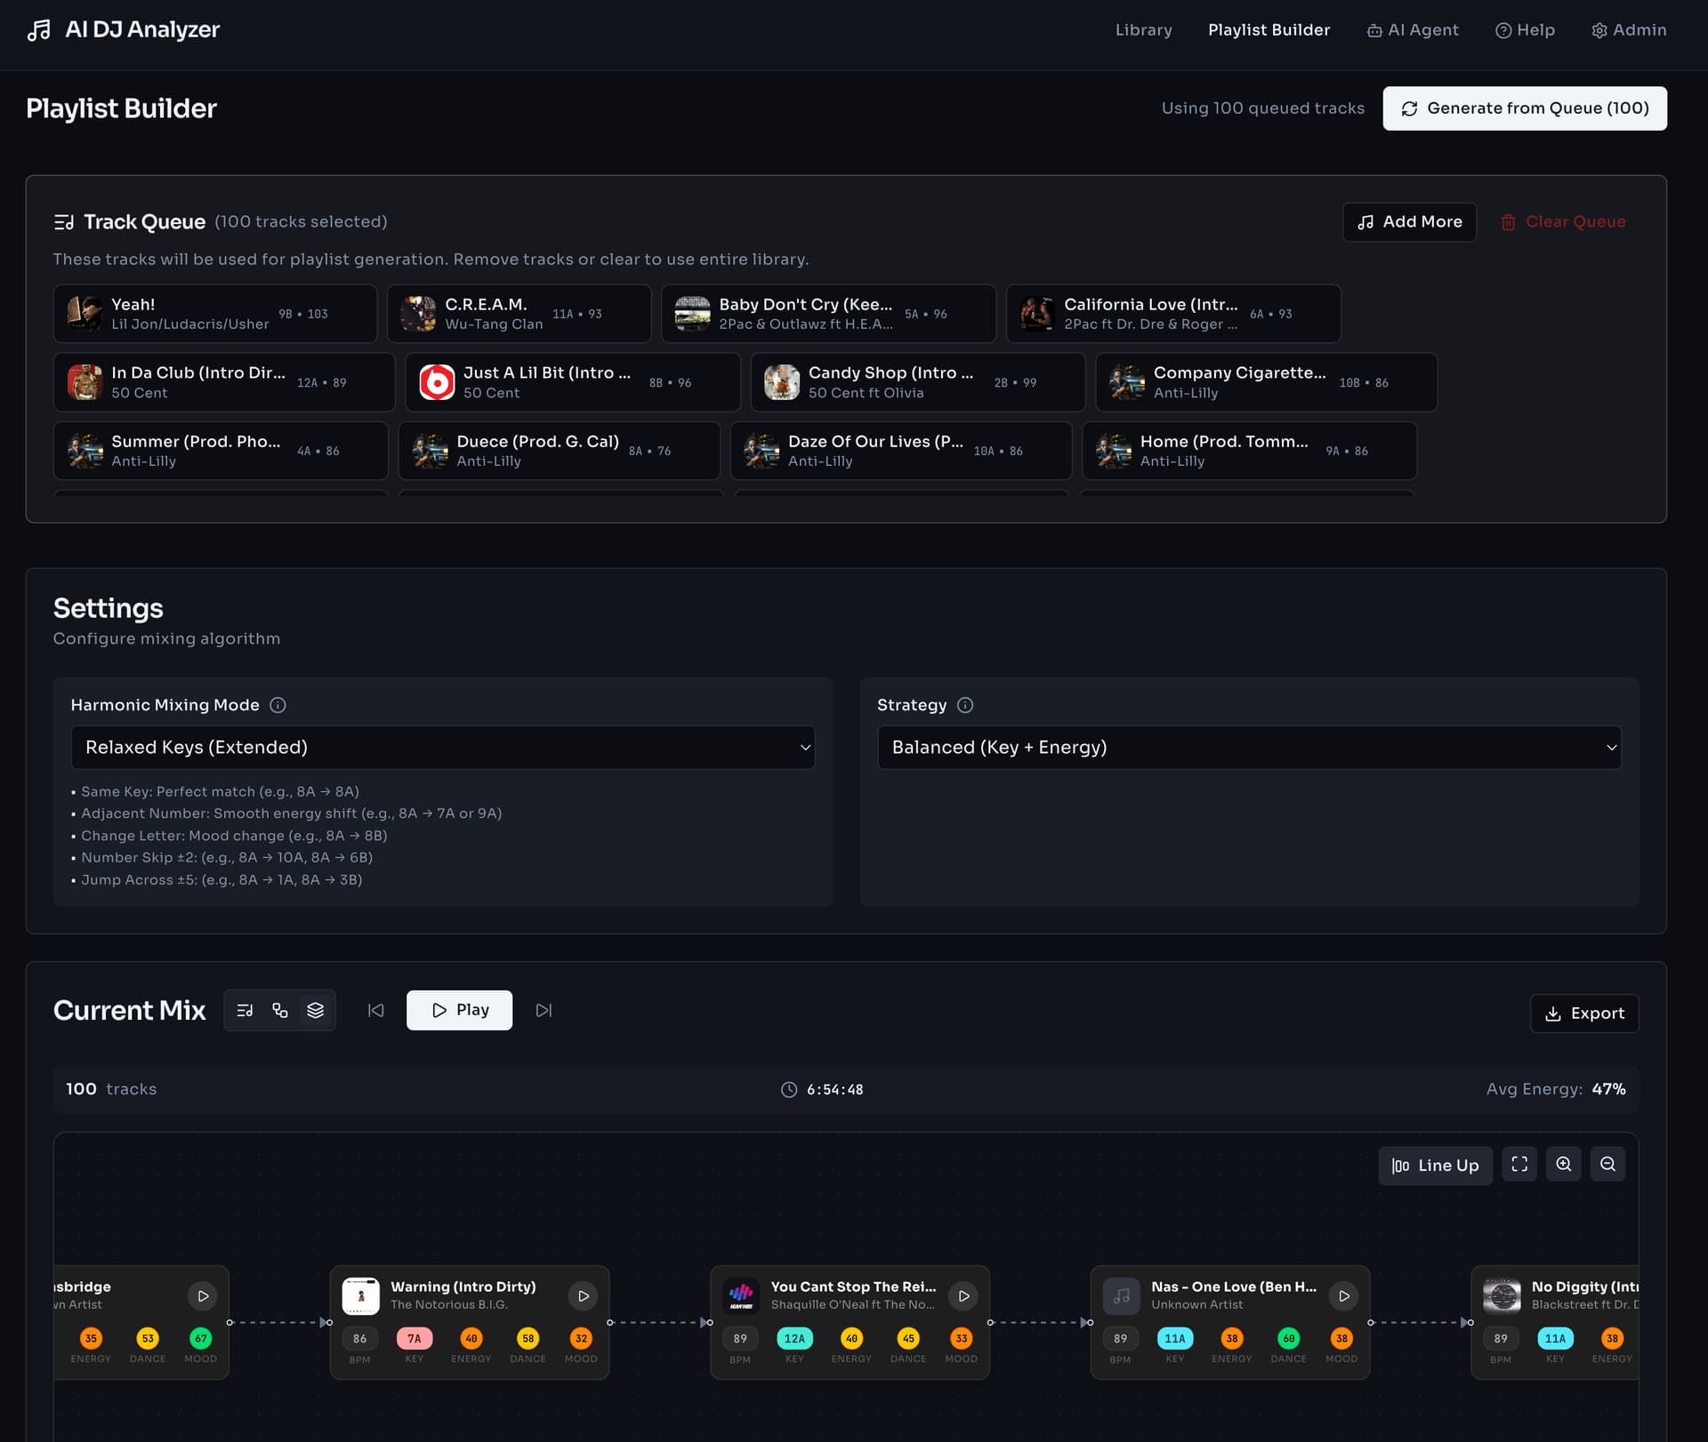The height and width of the screenshot is (1442, 1708).
Task: Click the fit-to-screen icon in canvas
Action: (x=1519, y=1164)
